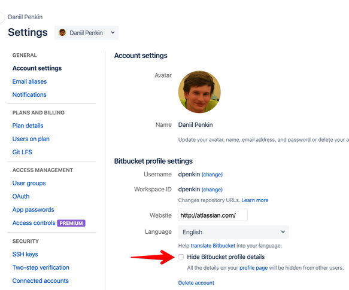The width and height of the screenshot is (349, 290).
Task: Click change link next to Username
Action: [x=212, y=175]
